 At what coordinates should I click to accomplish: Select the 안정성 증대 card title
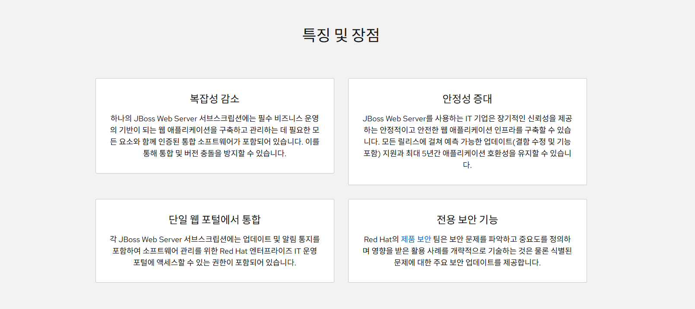pyautogui.click(x=467, y=99)
